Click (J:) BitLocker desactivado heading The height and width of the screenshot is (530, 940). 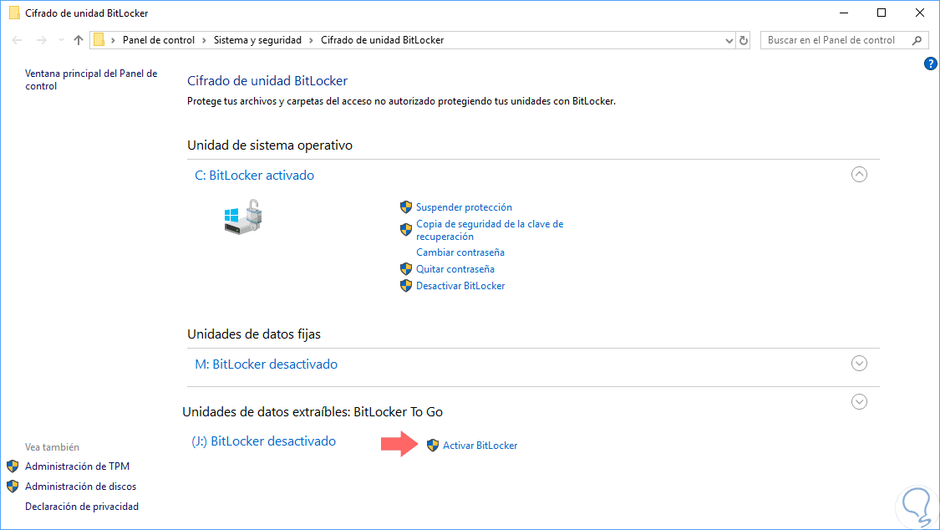264,441
